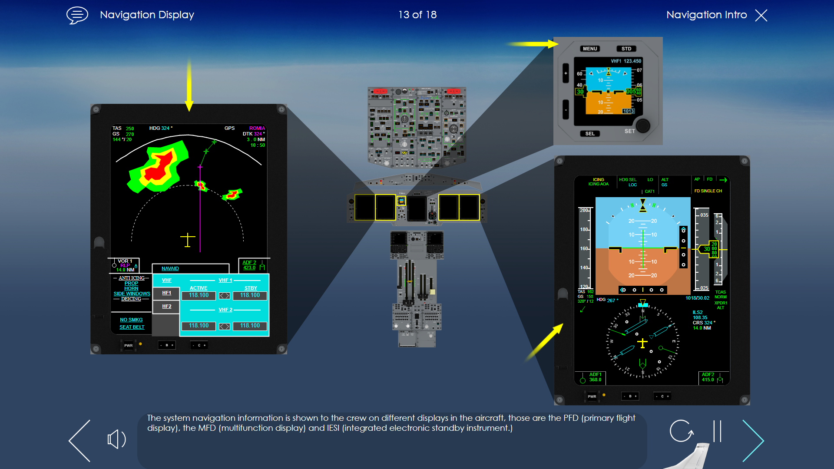Click the STD barometer setting button
This screenshot has height=469, width=834.
[627, 49]
